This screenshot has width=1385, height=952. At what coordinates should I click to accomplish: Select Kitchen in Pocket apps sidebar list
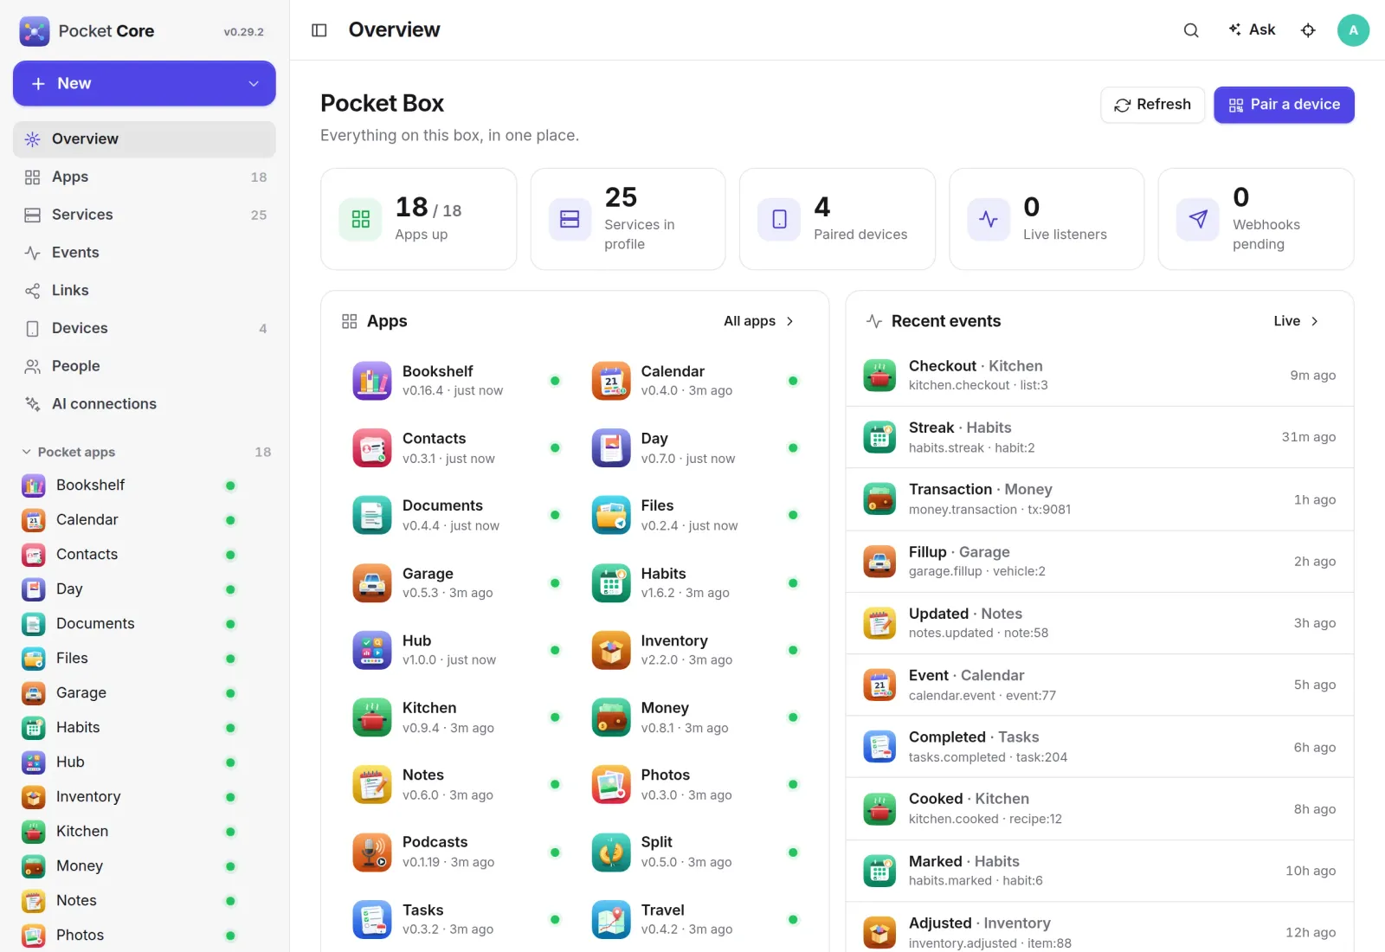pyautogui.click(x=130, y=832)
